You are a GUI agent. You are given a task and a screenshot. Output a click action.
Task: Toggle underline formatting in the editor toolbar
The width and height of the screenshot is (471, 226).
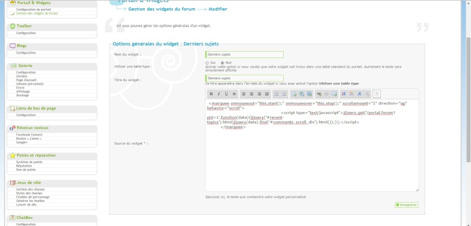pyautogui.click(x=227, y=94)
